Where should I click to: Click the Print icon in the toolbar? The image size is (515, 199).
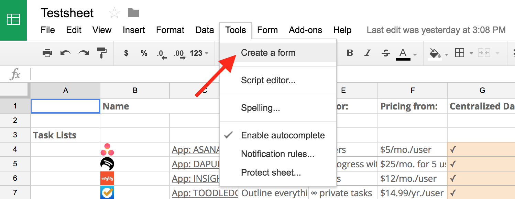[47, 53]
